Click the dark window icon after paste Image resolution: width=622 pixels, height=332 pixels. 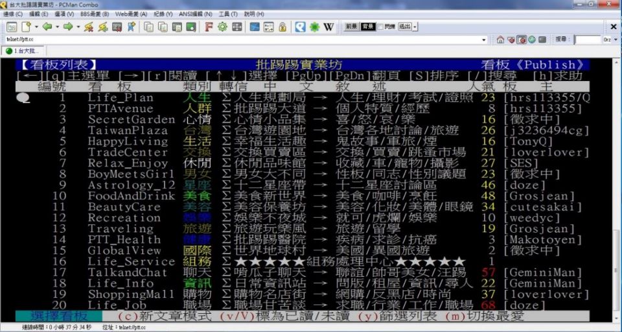pos(177,27)
